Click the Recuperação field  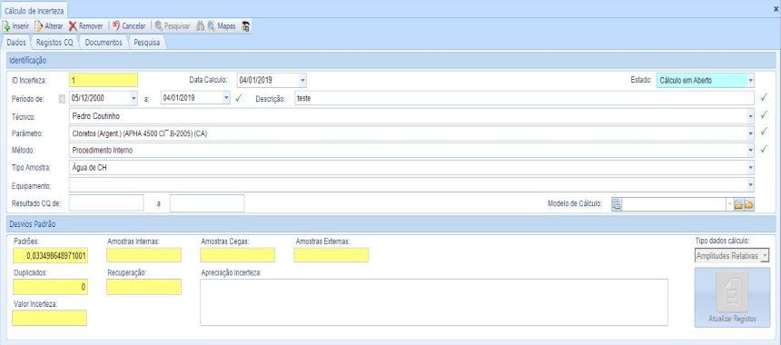[144, 287]
